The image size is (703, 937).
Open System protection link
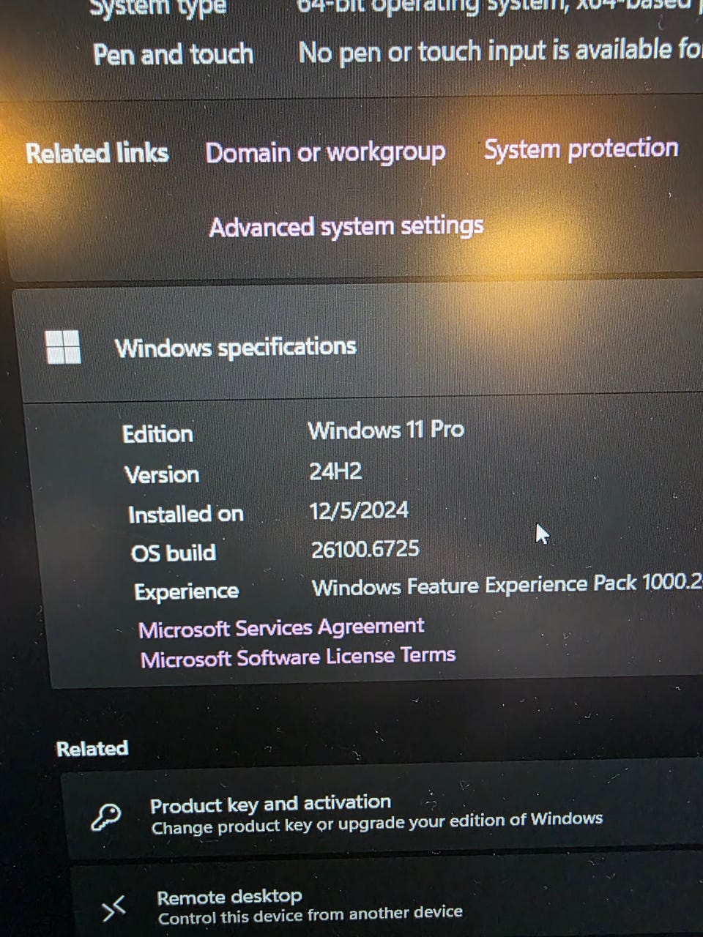pos(581,149)
